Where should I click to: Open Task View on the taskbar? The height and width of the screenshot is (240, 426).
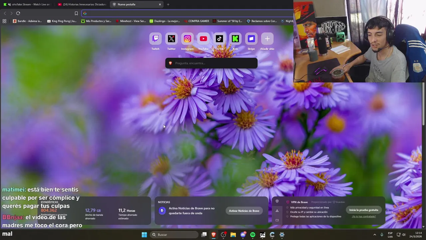tap(204, 235)
